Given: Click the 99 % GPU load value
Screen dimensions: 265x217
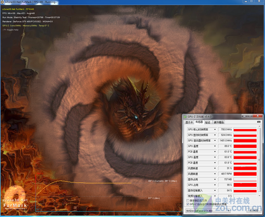Looking at the screenshot, I should [225, 185].
